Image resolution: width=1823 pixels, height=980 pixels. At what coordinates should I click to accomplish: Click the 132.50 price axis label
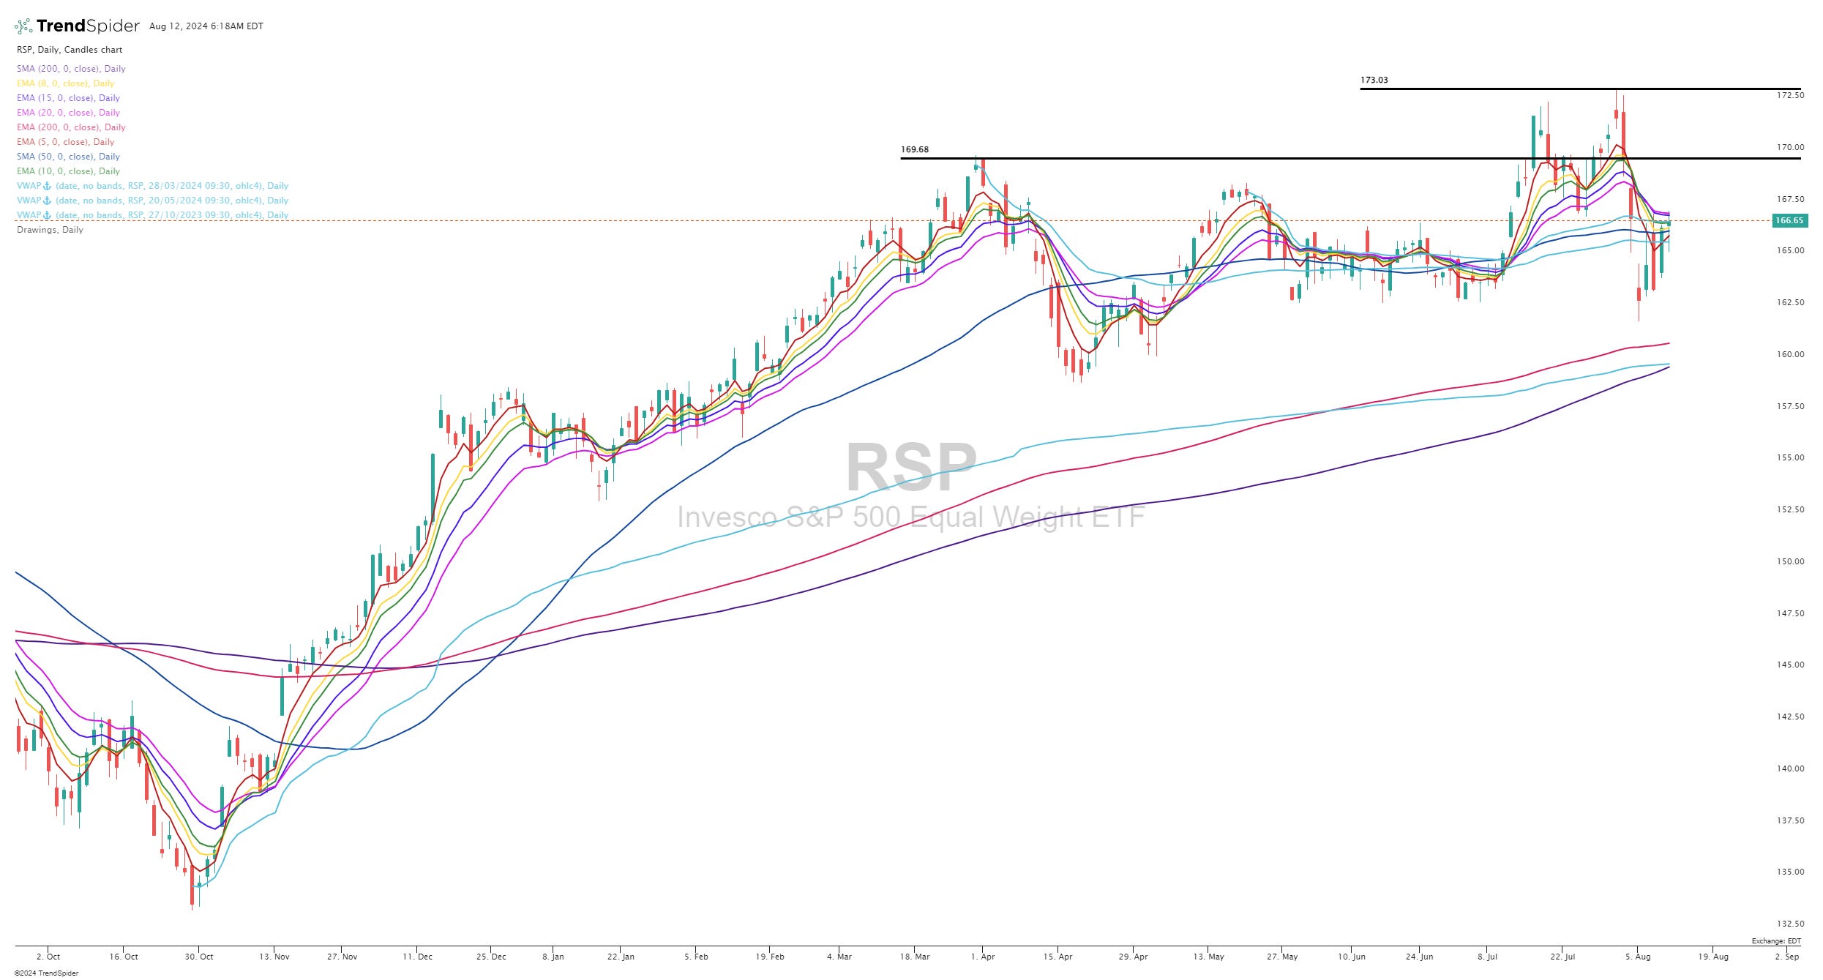coord(1790,924)
